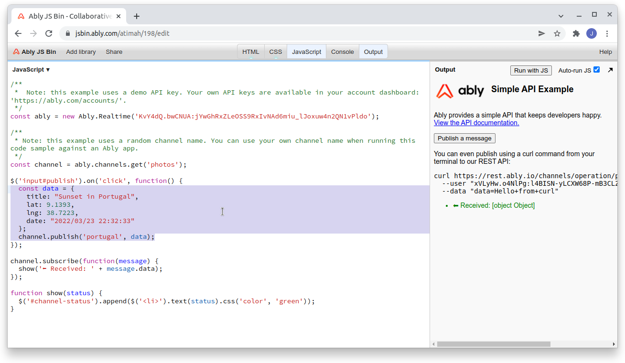Click the API key string in code
The width and height of the screenshot is (625, 363).
(x=254, y=117)
